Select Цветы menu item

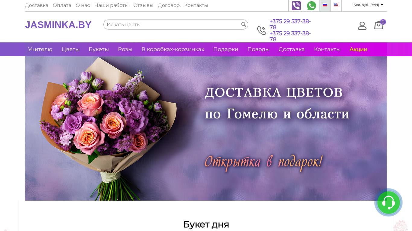[x=71, y=49]
